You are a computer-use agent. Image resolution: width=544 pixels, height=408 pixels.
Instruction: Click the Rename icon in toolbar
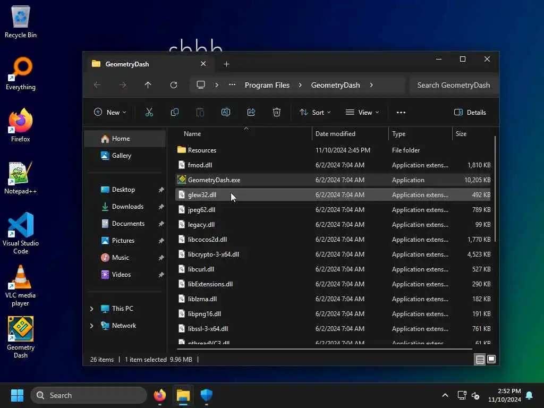coord(225,113)
